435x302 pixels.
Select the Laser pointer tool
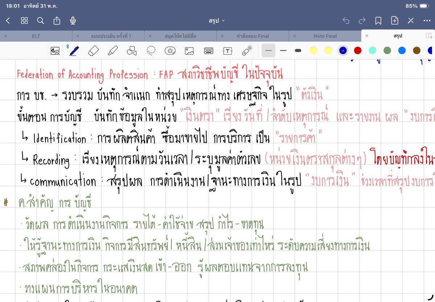tap(247, 50)
